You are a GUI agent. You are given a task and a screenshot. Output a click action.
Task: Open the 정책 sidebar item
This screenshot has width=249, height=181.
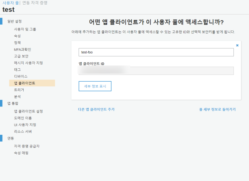pos(17,43)
